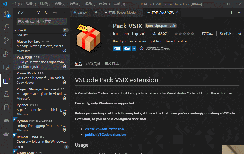The width and height of the screenshot is (244, 154).
Task: Collapse the 推荐 recommended section
Action: click(x=15, y=147)
